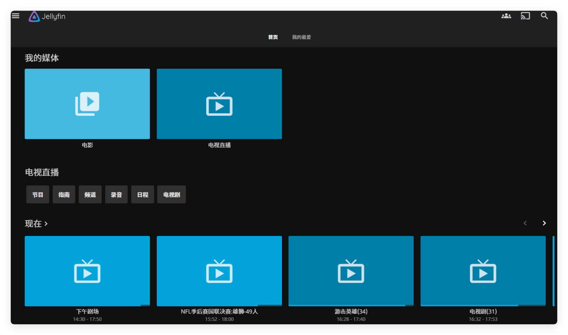
Task: Open the 游击英雄(34) program title
Action: click(x=351, y=311)
